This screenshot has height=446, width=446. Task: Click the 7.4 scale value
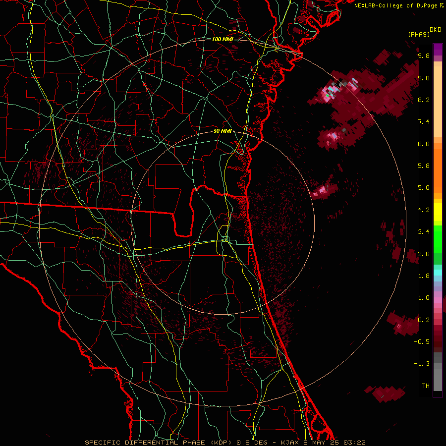click(424, 122)
